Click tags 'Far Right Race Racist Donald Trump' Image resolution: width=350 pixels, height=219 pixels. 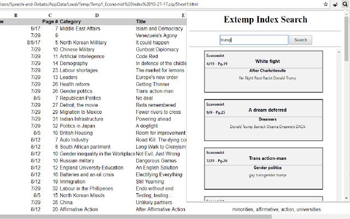coord(267,78)
